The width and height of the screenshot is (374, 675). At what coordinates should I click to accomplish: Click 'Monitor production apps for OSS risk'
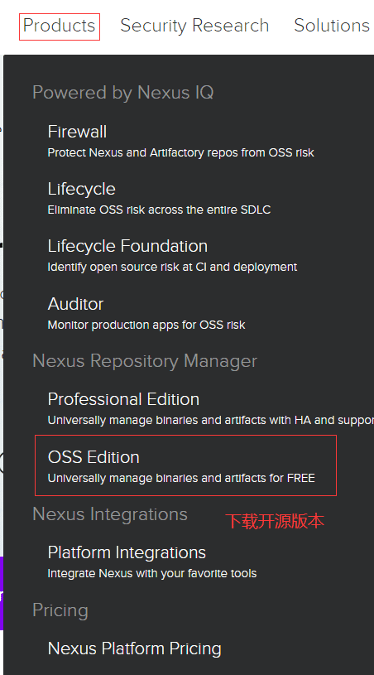click(x=146, y=325)
